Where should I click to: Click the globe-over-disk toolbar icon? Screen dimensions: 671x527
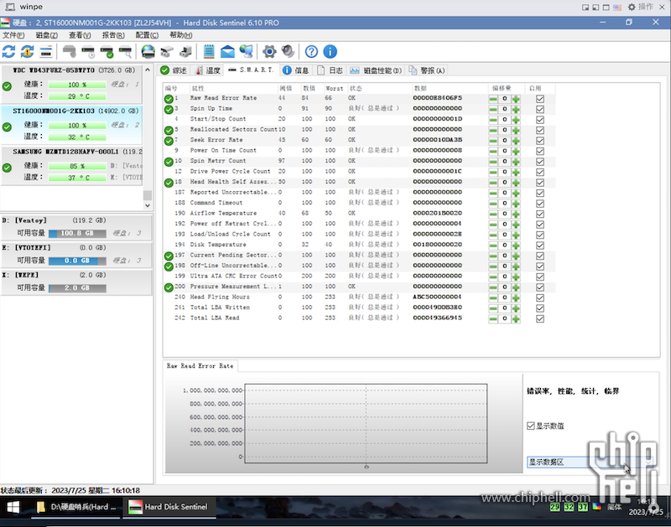(x=148, y=52)
